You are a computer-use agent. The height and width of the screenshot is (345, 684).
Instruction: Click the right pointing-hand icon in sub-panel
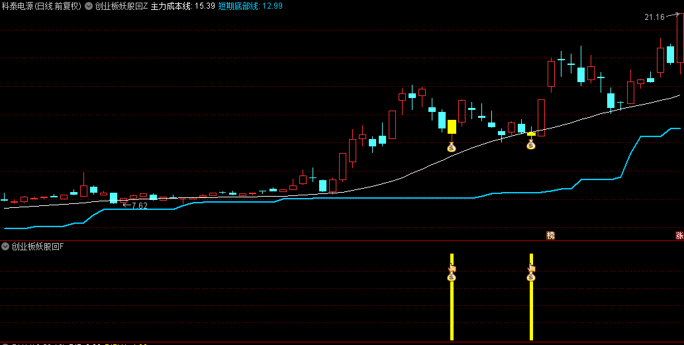click(x=531, y=268)
